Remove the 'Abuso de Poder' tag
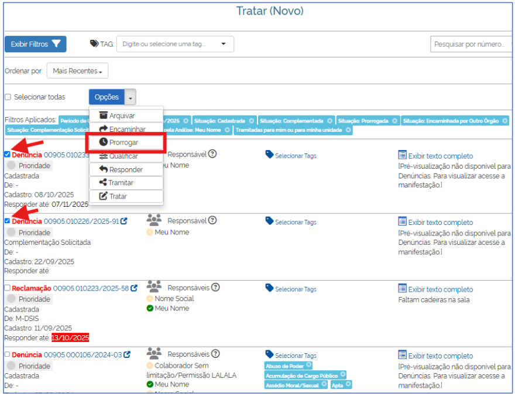Viewport: 515px width, 396px height. pyautogui.click(x=310, y=366)
